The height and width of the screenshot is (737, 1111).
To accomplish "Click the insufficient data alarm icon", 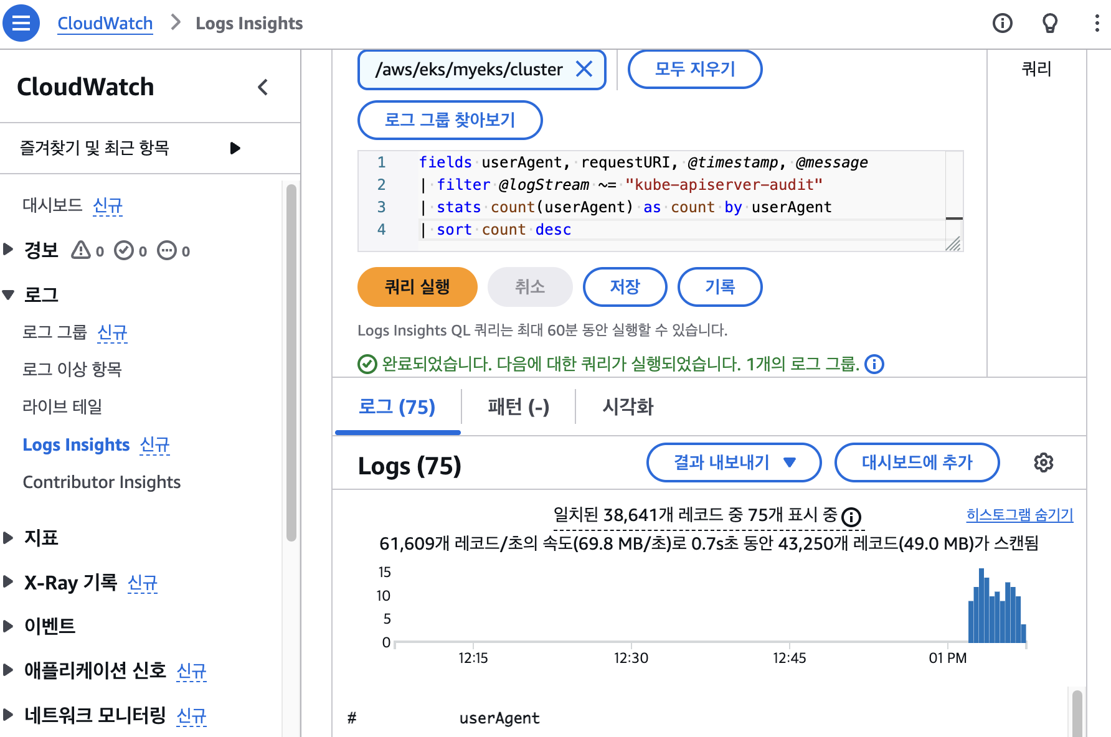I will [x=167, y=250].
